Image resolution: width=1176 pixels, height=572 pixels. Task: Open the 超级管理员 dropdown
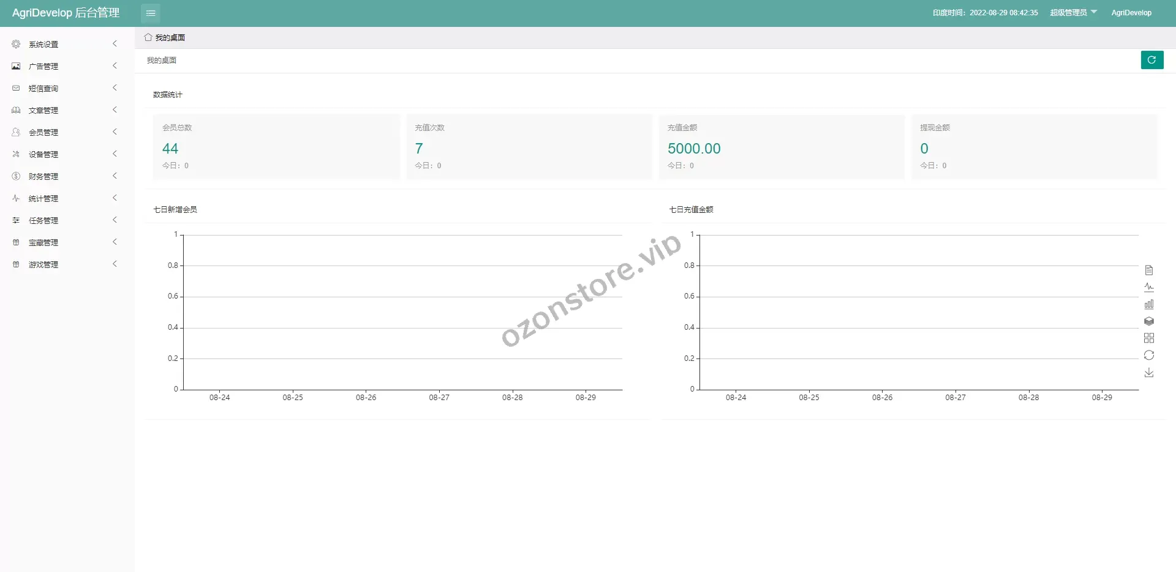click(x=1073, y=13)
